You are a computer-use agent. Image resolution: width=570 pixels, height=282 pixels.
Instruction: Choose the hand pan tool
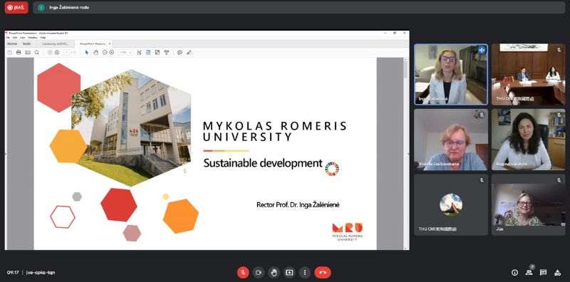point(95,52)
